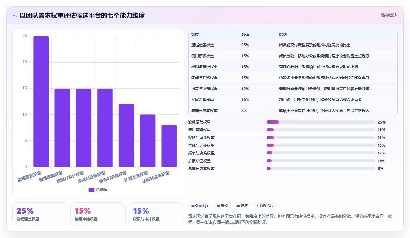The width and height of the screenshot is (410, 238).
Task: Select the 扩展治理权重 cell in the table
Action: [203, 100]
